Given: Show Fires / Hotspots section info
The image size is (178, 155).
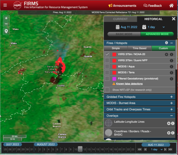Looking at the screenshot, I should coord(167,43).
